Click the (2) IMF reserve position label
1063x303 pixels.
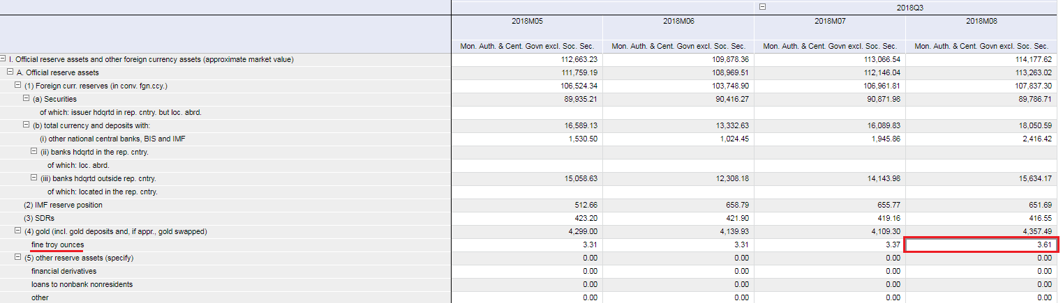click(63, 205)
